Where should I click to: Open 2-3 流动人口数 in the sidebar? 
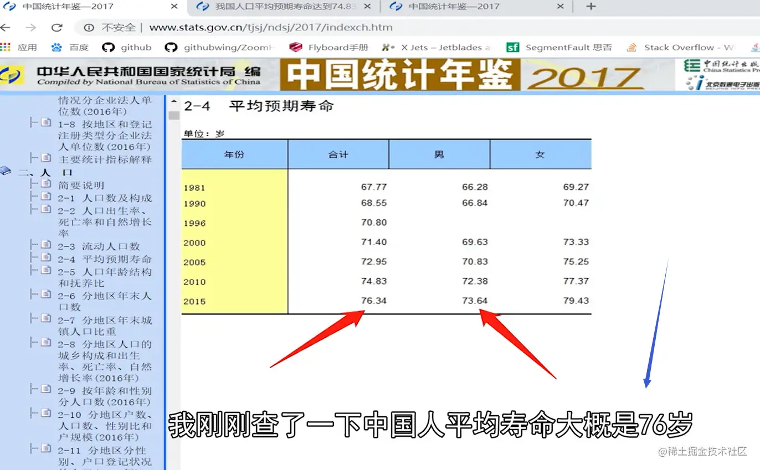(x=99, y=246)
